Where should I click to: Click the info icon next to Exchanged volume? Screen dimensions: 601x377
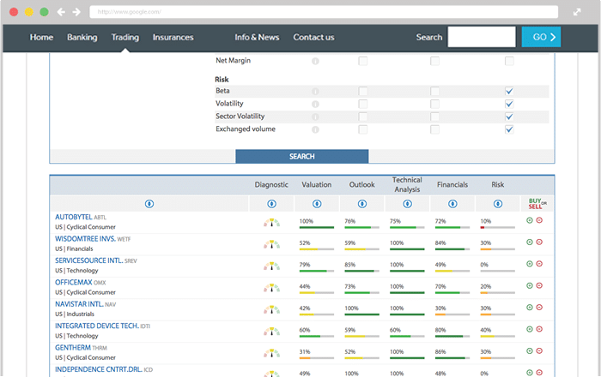point(315,129)
